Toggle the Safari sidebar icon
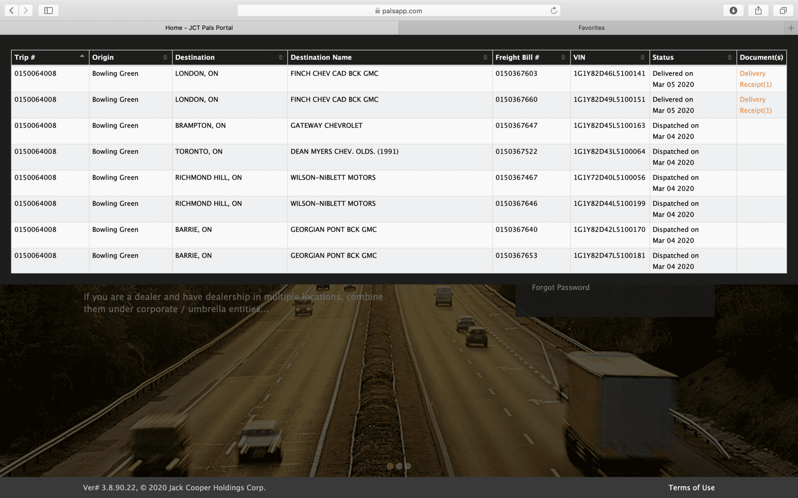 pyautogui.click(x=48, y=10)
